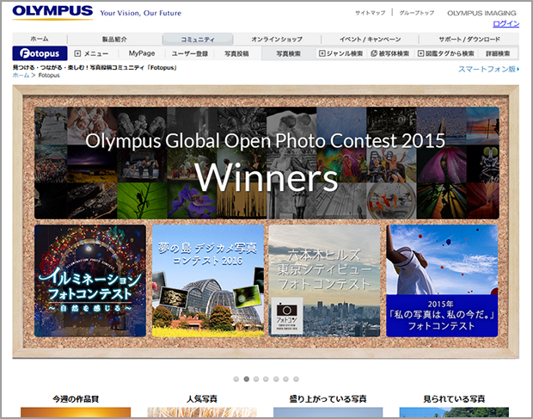Click the arrow next to スマートフォン版
The height and width of the screenshot is (419, 533).
tap(518, 69)
